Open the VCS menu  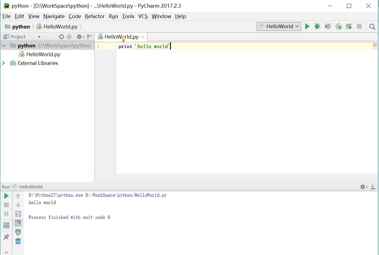[143, 16]
